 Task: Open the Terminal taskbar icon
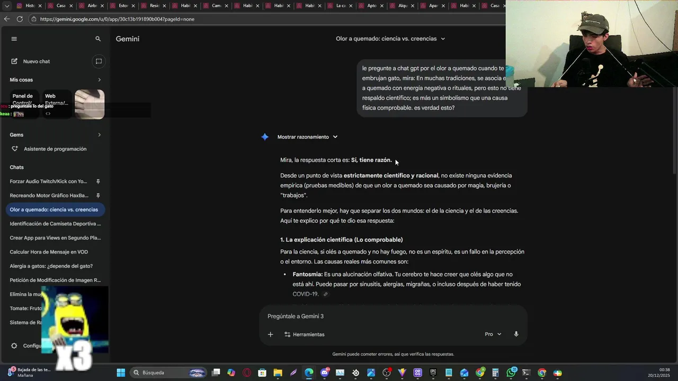(526, 373)
